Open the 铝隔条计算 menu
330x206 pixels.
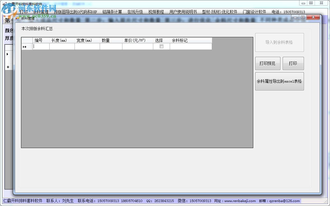click(x=112, y=12)
